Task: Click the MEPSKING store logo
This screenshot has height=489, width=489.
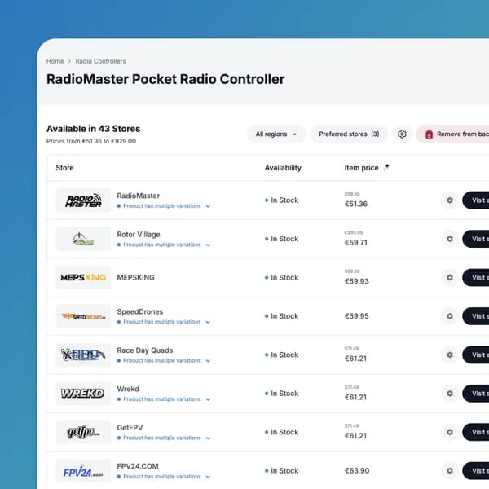Action: coord(83,278)
